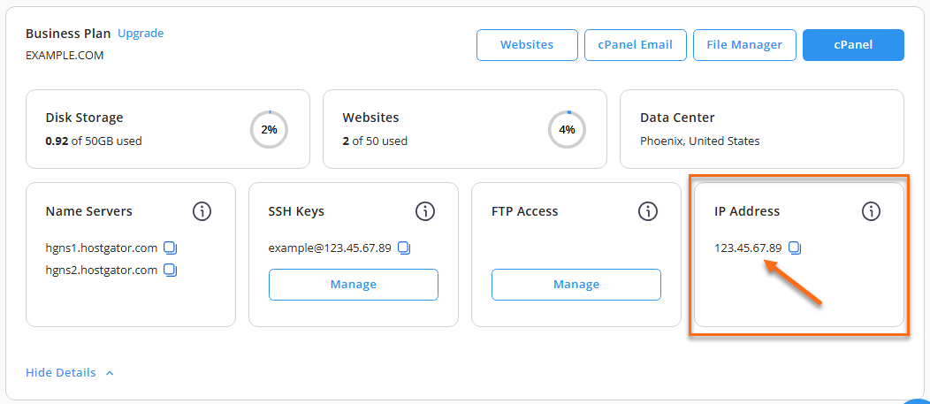Click the Phoenix, United States text
Viewport: 930px width, 404px height.
click(700, 141)
